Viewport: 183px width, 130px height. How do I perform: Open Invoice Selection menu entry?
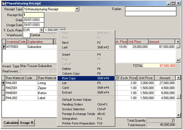coord(86,109)
